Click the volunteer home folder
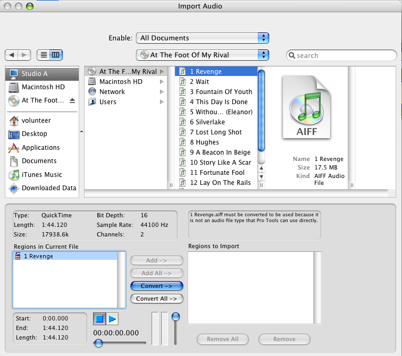This screenshot has height=356, width=402. coord(36,121)
